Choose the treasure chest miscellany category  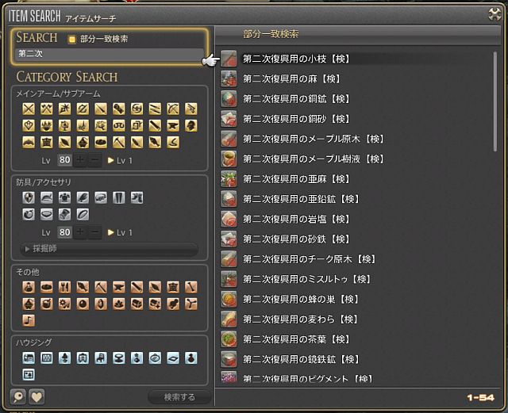pos(137,304)
